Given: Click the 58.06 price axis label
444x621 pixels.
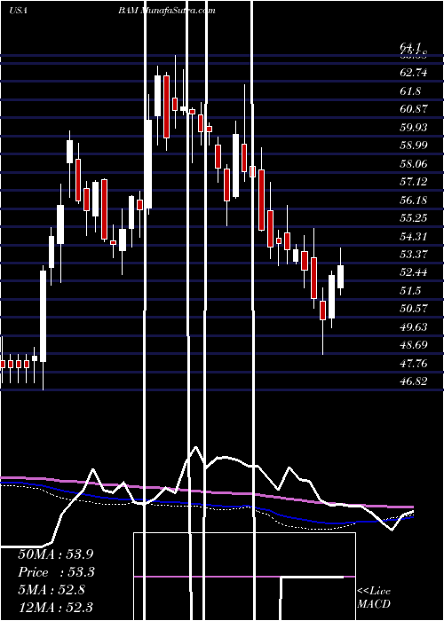Looking at the screenshot, I should [414, 163].
